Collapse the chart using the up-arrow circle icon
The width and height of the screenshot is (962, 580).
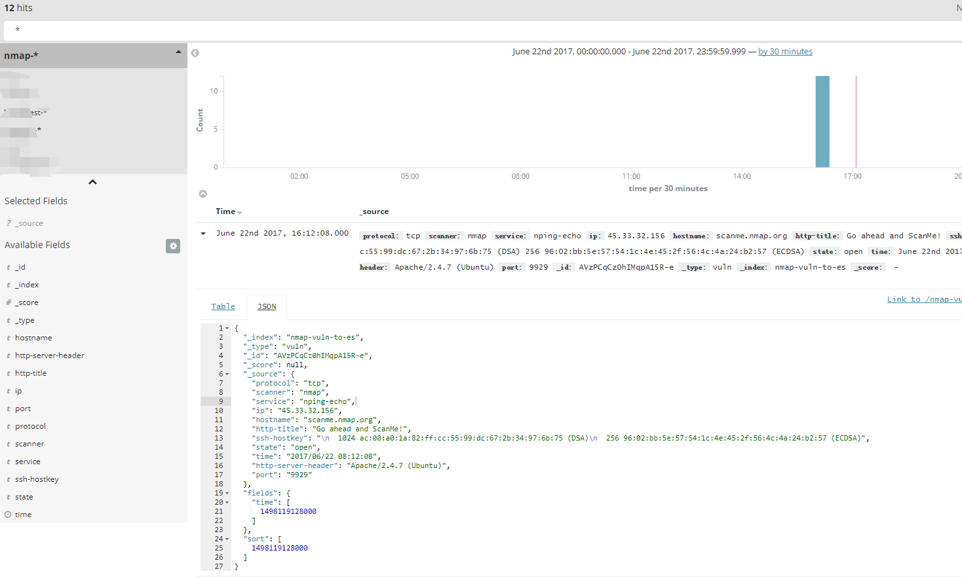click(x=203, y=194)
